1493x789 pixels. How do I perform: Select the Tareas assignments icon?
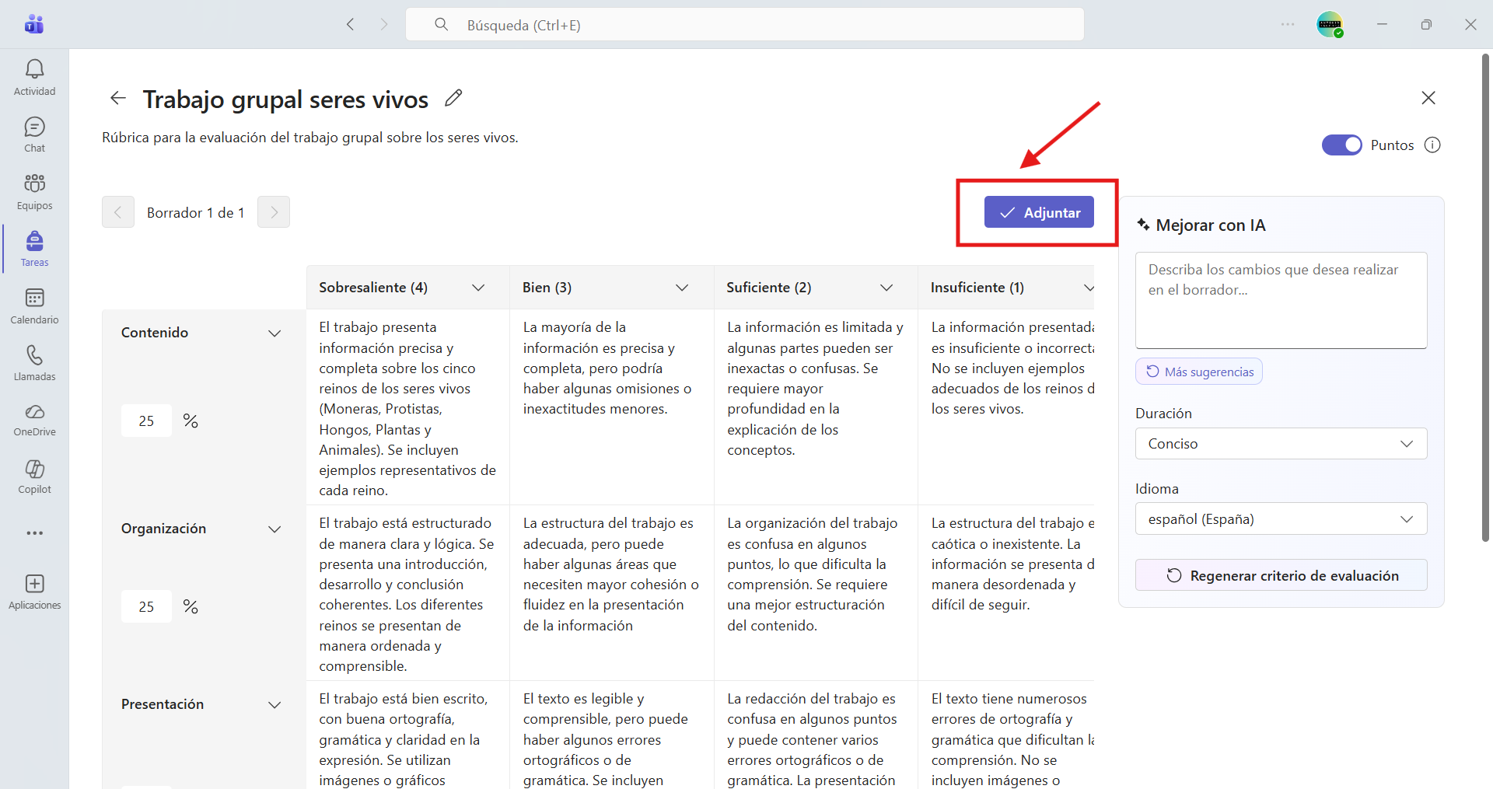coord(34,248)
